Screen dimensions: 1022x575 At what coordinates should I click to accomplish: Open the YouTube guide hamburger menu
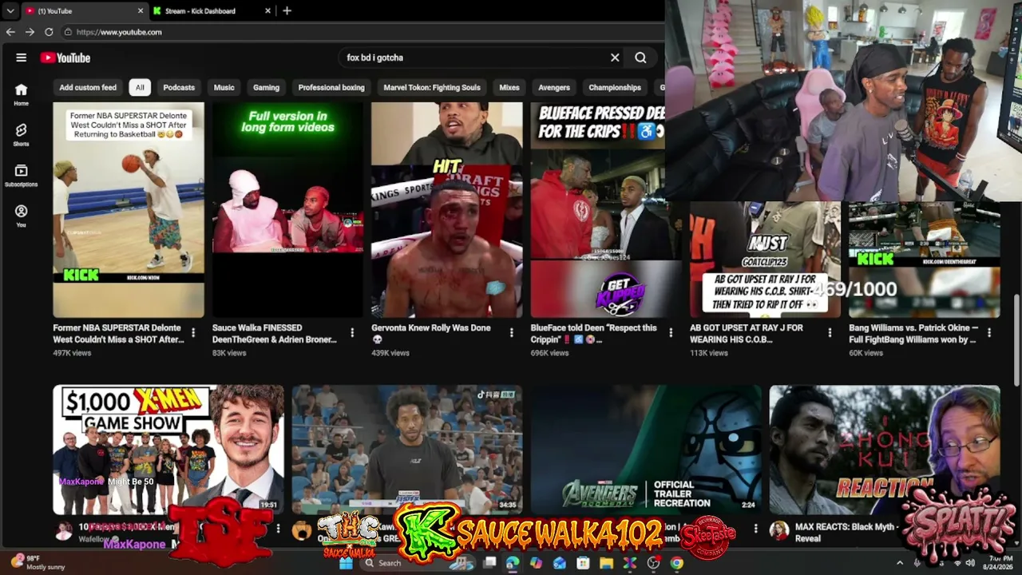coord(22,57)
